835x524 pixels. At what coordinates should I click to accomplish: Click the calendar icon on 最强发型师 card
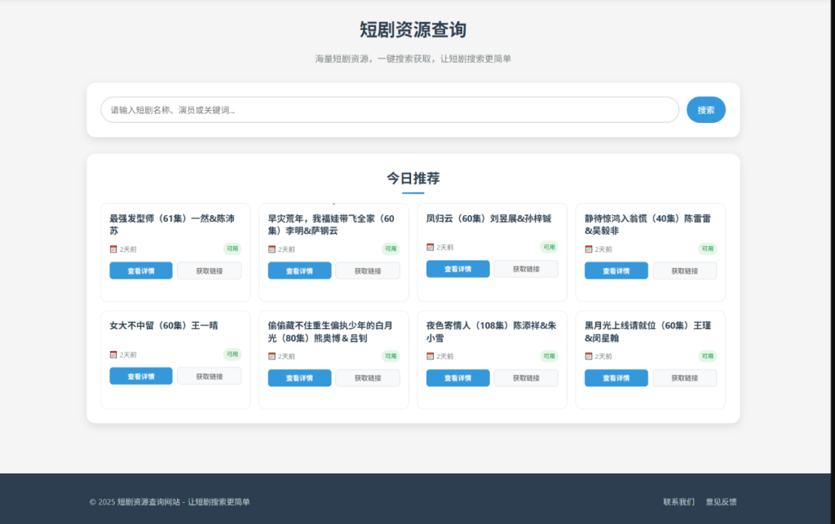coord(112,248)
